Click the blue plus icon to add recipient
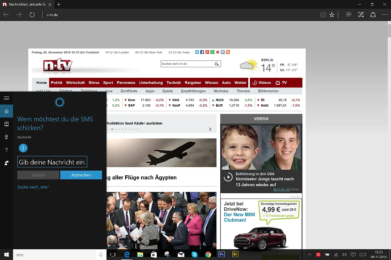The height and width of the screenshot is (260, 391). (x=23, y=148)
